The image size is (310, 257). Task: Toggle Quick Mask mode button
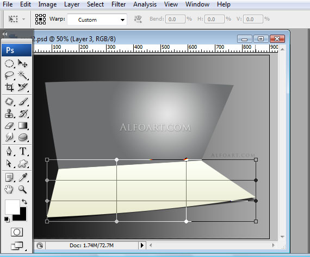click(x=17, y=232)
